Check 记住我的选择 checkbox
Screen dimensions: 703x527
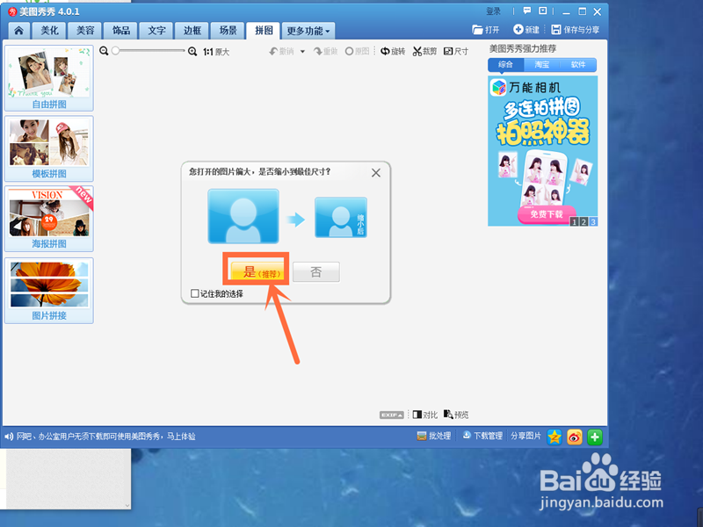click(x=194, y=293)
